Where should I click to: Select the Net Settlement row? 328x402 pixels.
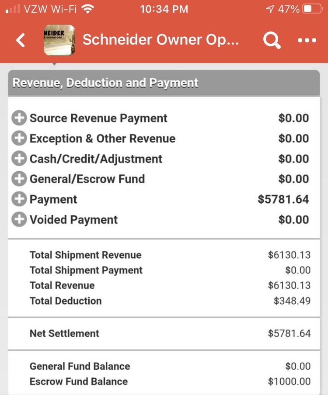click(x=164, y=333)
